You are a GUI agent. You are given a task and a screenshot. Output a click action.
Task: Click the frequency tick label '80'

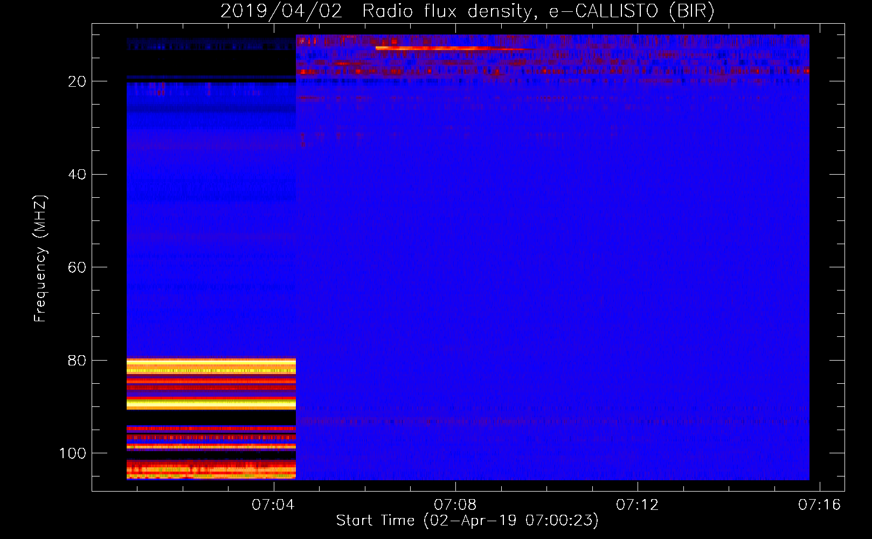coord(77,361)
